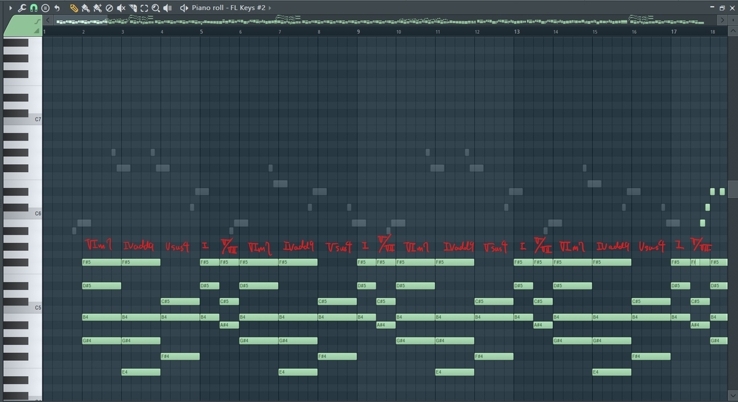Image resolution: width=738 pixels, height=402 pixels.
Task: Click the left arrow of overview scrollbar
Action: (47, 20)
